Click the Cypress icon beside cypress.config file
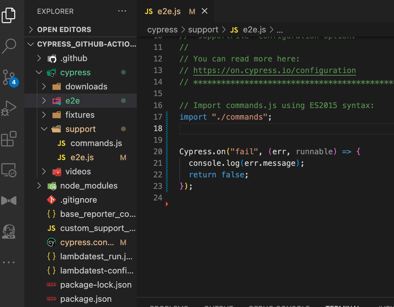 pyautogui.click(x=51, y=242)
